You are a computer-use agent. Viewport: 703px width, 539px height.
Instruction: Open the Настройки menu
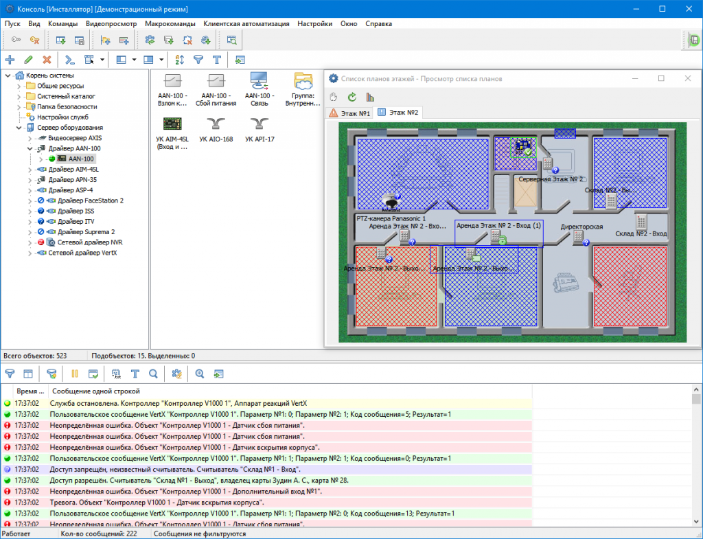[x=314, y=24]
